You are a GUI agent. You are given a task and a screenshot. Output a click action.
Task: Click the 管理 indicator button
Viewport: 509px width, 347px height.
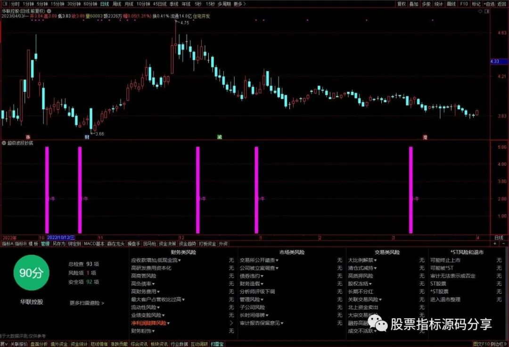[45, 243]
